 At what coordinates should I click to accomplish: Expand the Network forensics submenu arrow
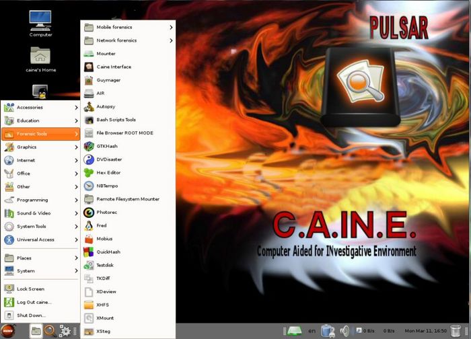(171, 40)
